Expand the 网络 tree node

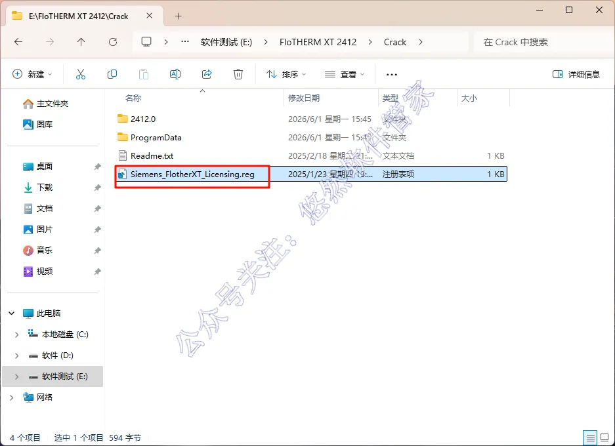pyautogui.click(x=12, y=397)
